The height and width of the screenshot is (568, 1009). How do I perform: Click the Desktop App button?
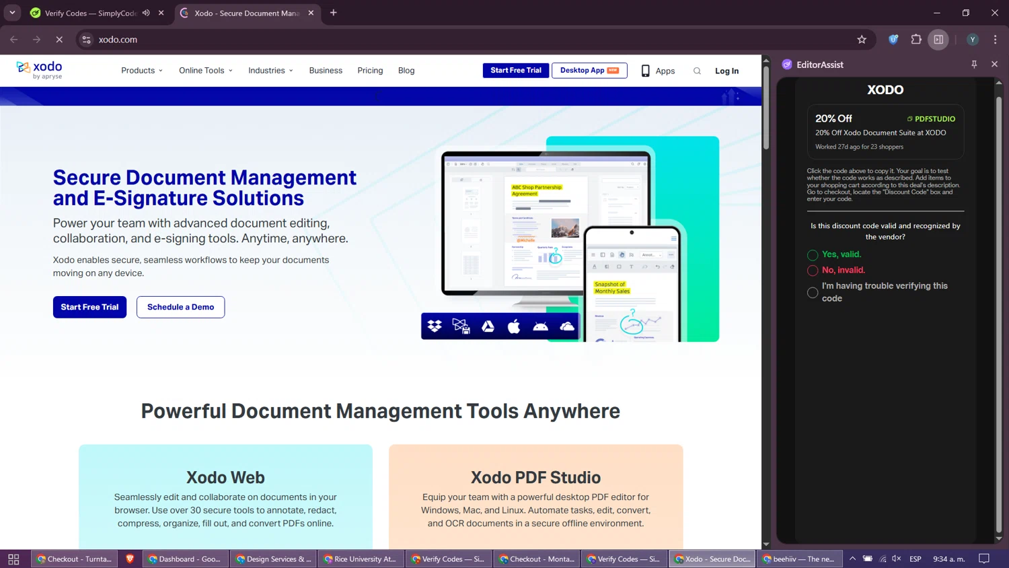coord(589,71)
